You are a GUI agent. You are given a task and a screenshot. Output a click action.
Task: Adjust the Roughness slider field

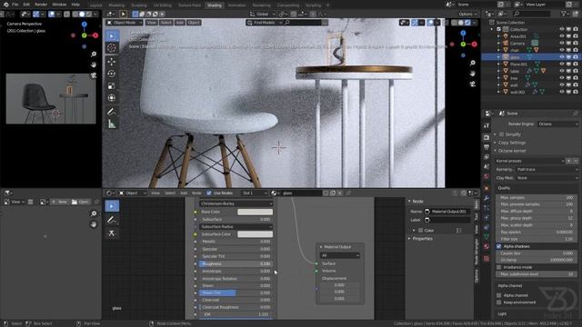236,264
